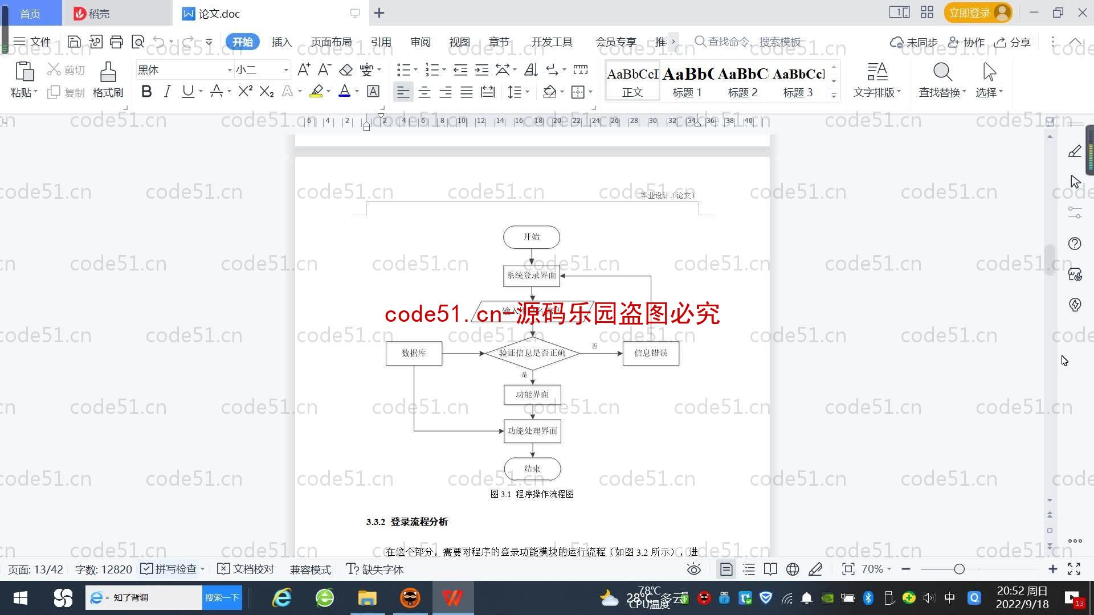
Task: Click the Bold formatting icon
Action: (146, 92)
